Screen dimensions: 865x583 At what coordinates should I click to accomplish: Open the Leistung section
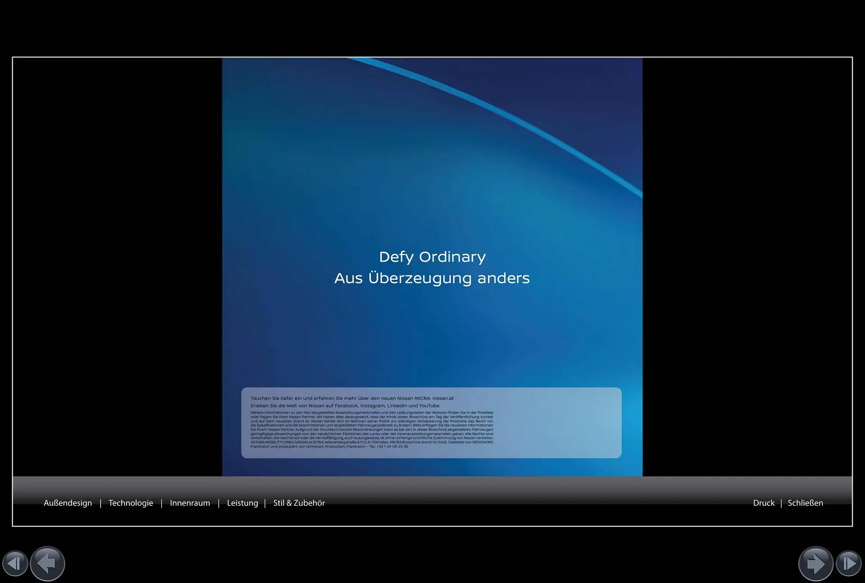point(242,503)
